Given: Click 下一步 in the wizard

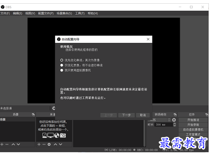Looking at the screenshot, I should (126, 115).
